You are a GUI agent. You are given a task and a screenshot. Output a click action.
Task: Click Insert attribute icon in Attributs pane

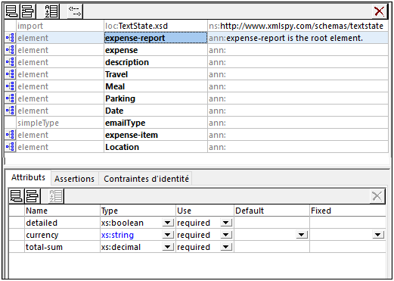tap(32, 196)
